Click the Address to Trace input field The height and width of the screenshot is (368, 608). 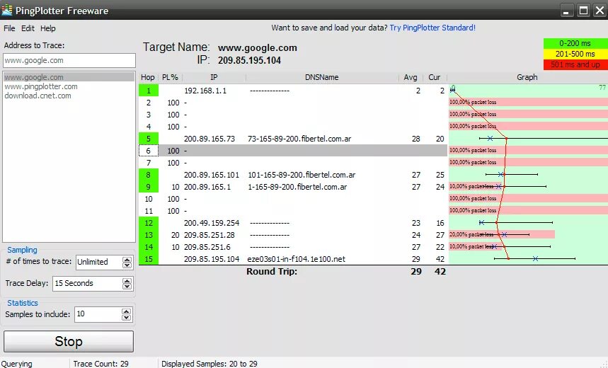pos(69,60)
